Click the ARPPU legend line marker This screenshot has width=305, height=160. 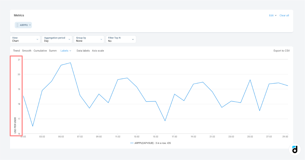pos(132,143)
